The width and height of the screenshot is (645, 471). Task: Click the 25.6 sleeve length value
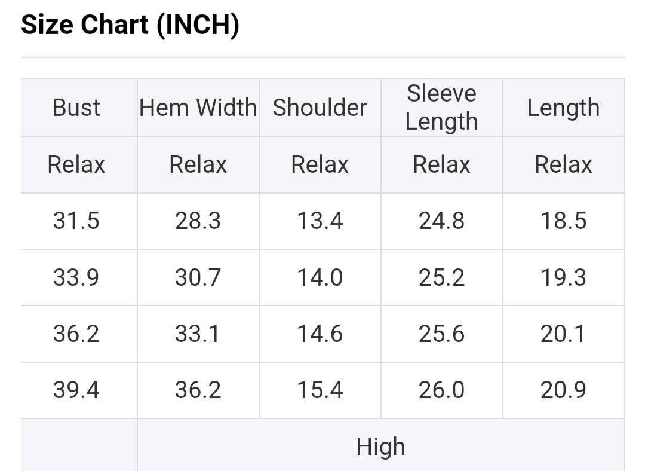(441, 334)
